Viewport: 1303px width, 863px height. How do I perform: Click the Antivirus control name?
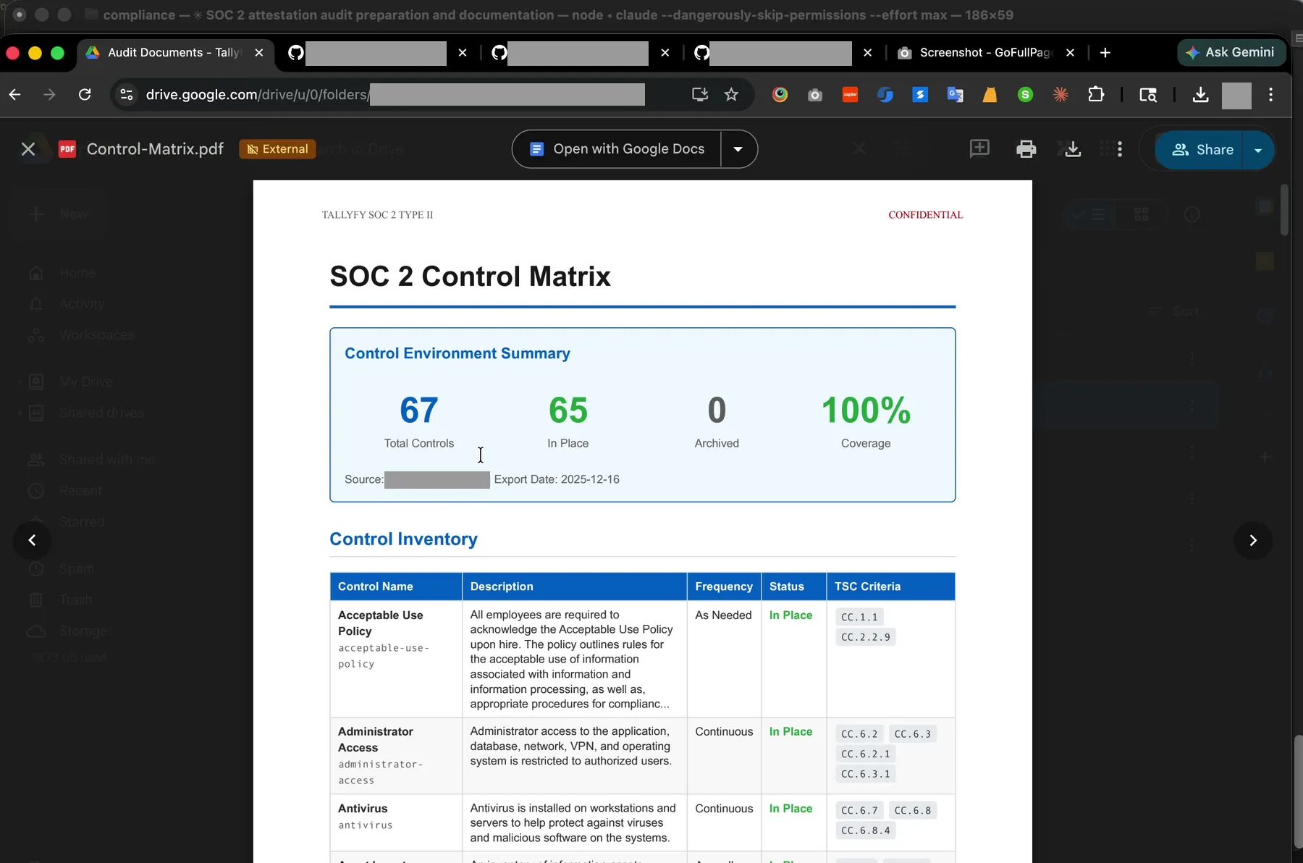[363, 808]
